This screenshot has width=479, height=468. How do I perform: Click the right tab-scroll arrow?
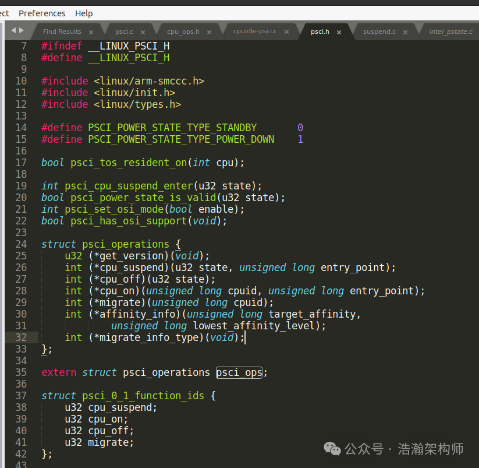(x=22, y=30)
